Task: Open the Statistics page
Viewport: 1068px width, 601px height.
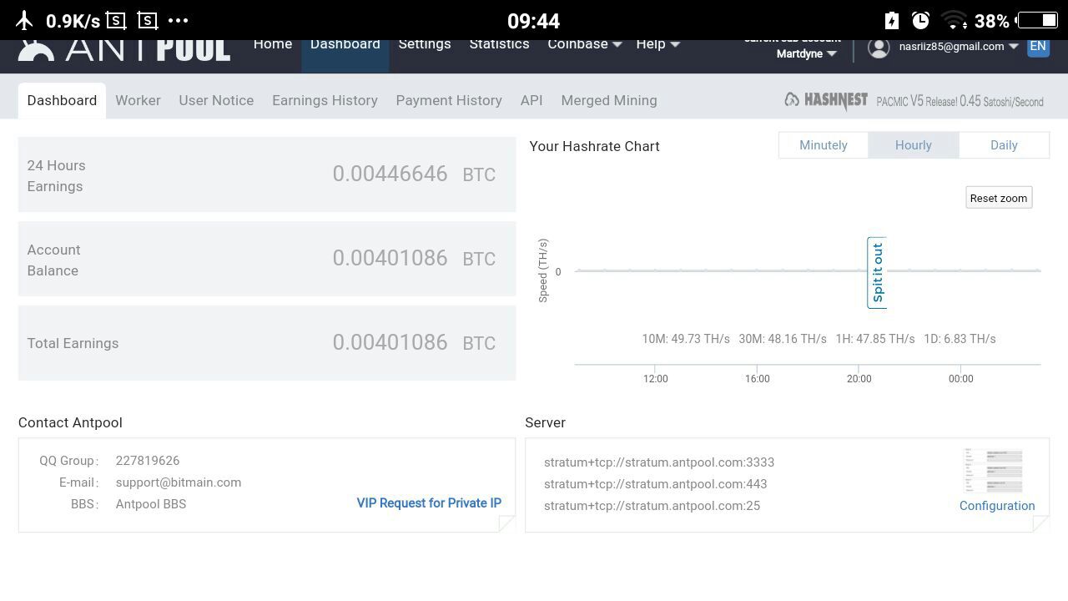Action: tap(499, 44)
